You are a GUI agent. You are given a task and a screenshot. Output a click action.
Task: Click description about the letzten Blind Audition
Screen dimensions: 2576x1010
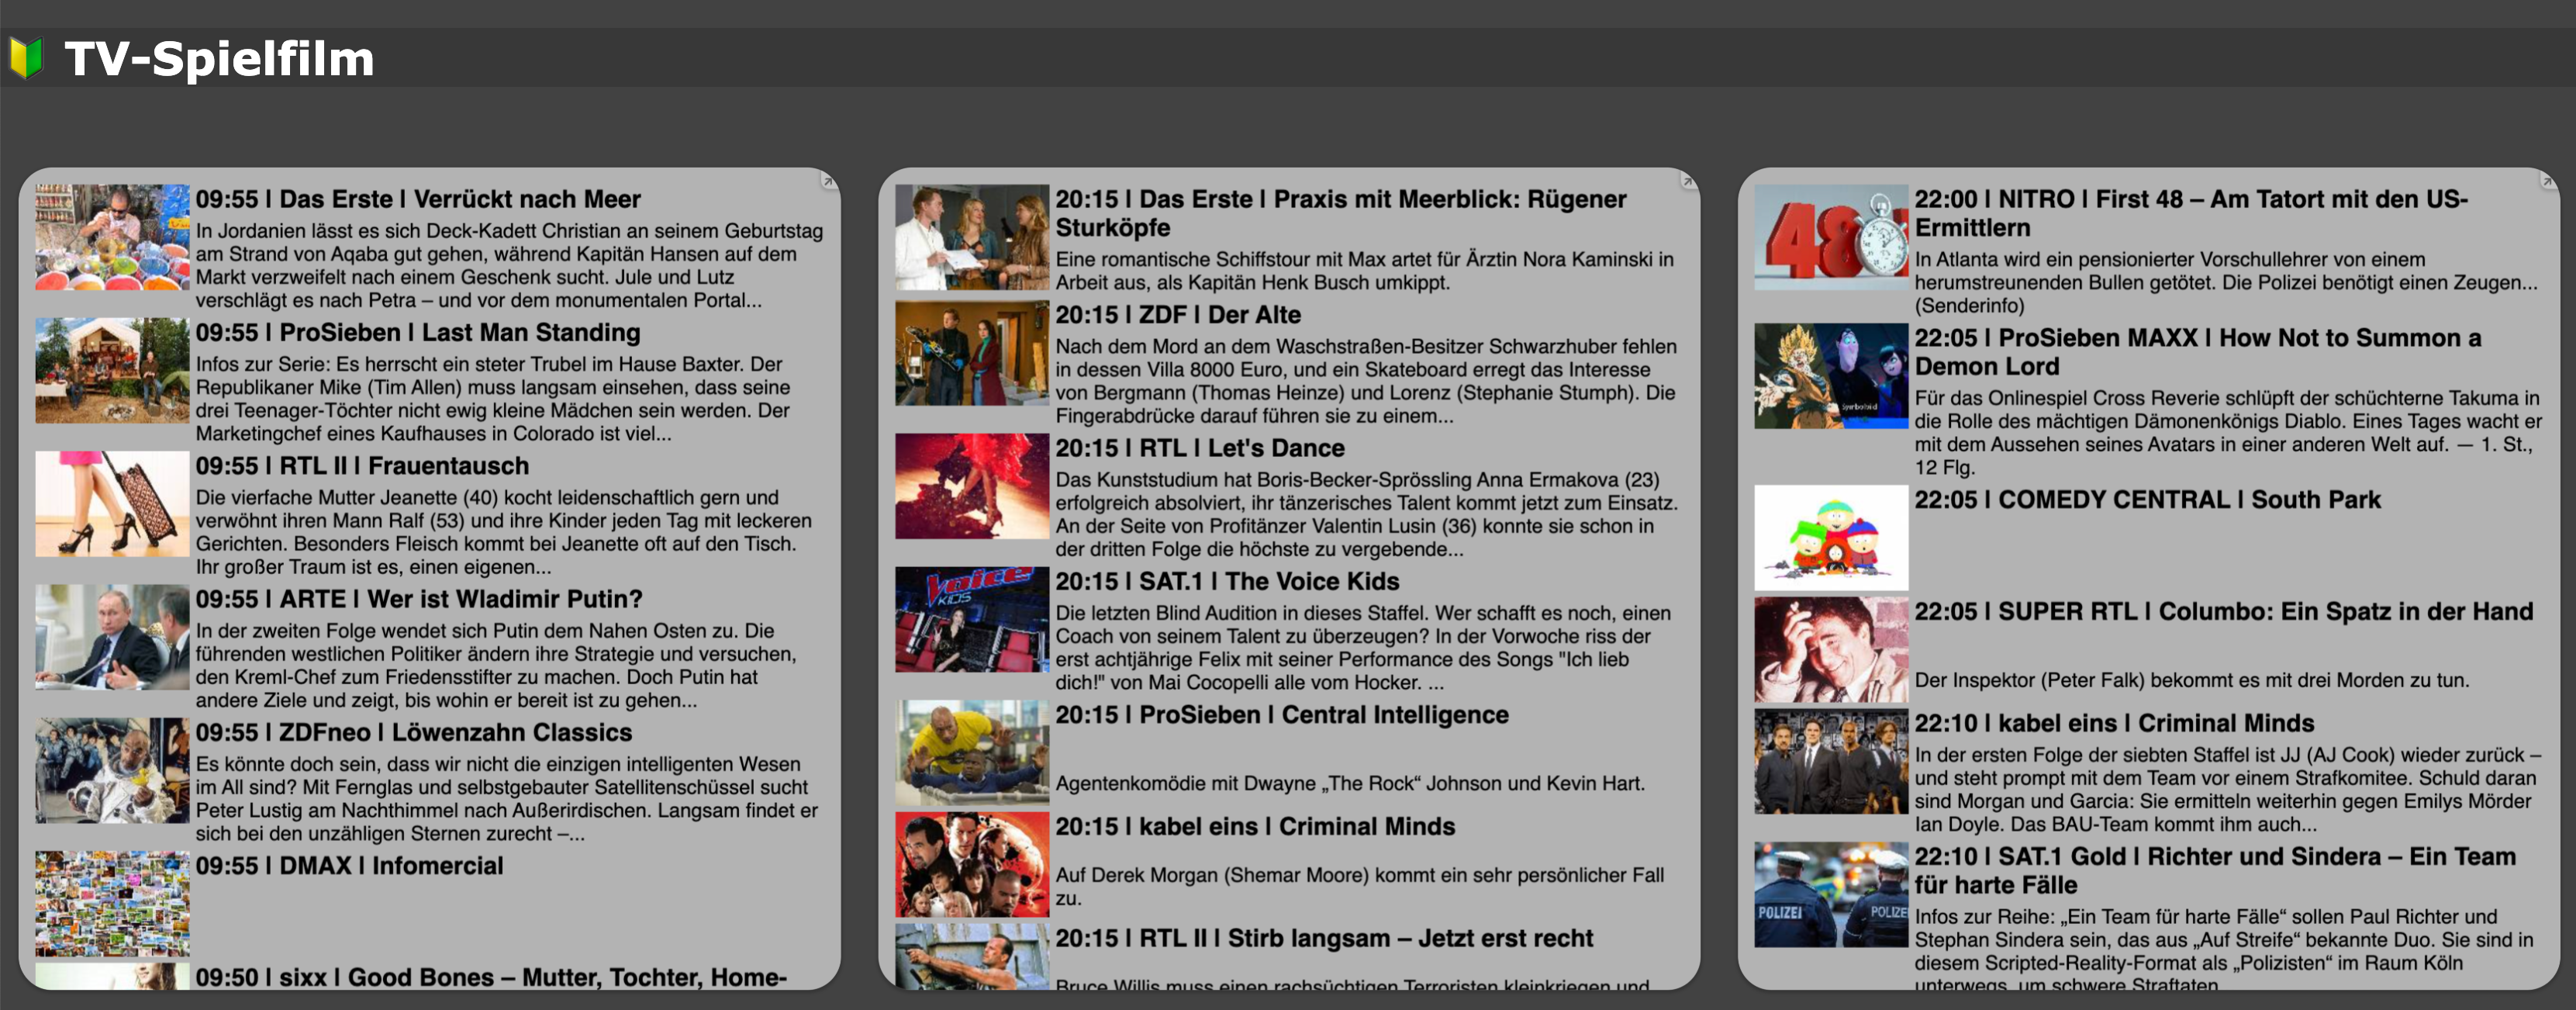1363,647
